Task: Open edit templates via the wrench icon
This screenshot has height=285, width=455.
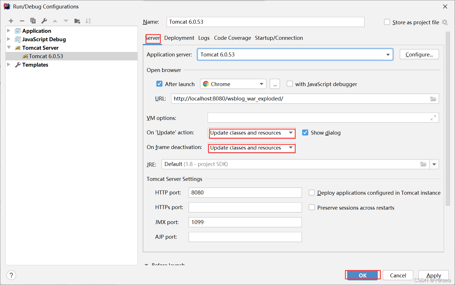Action: pyautogui.click(x=44, y=21)
